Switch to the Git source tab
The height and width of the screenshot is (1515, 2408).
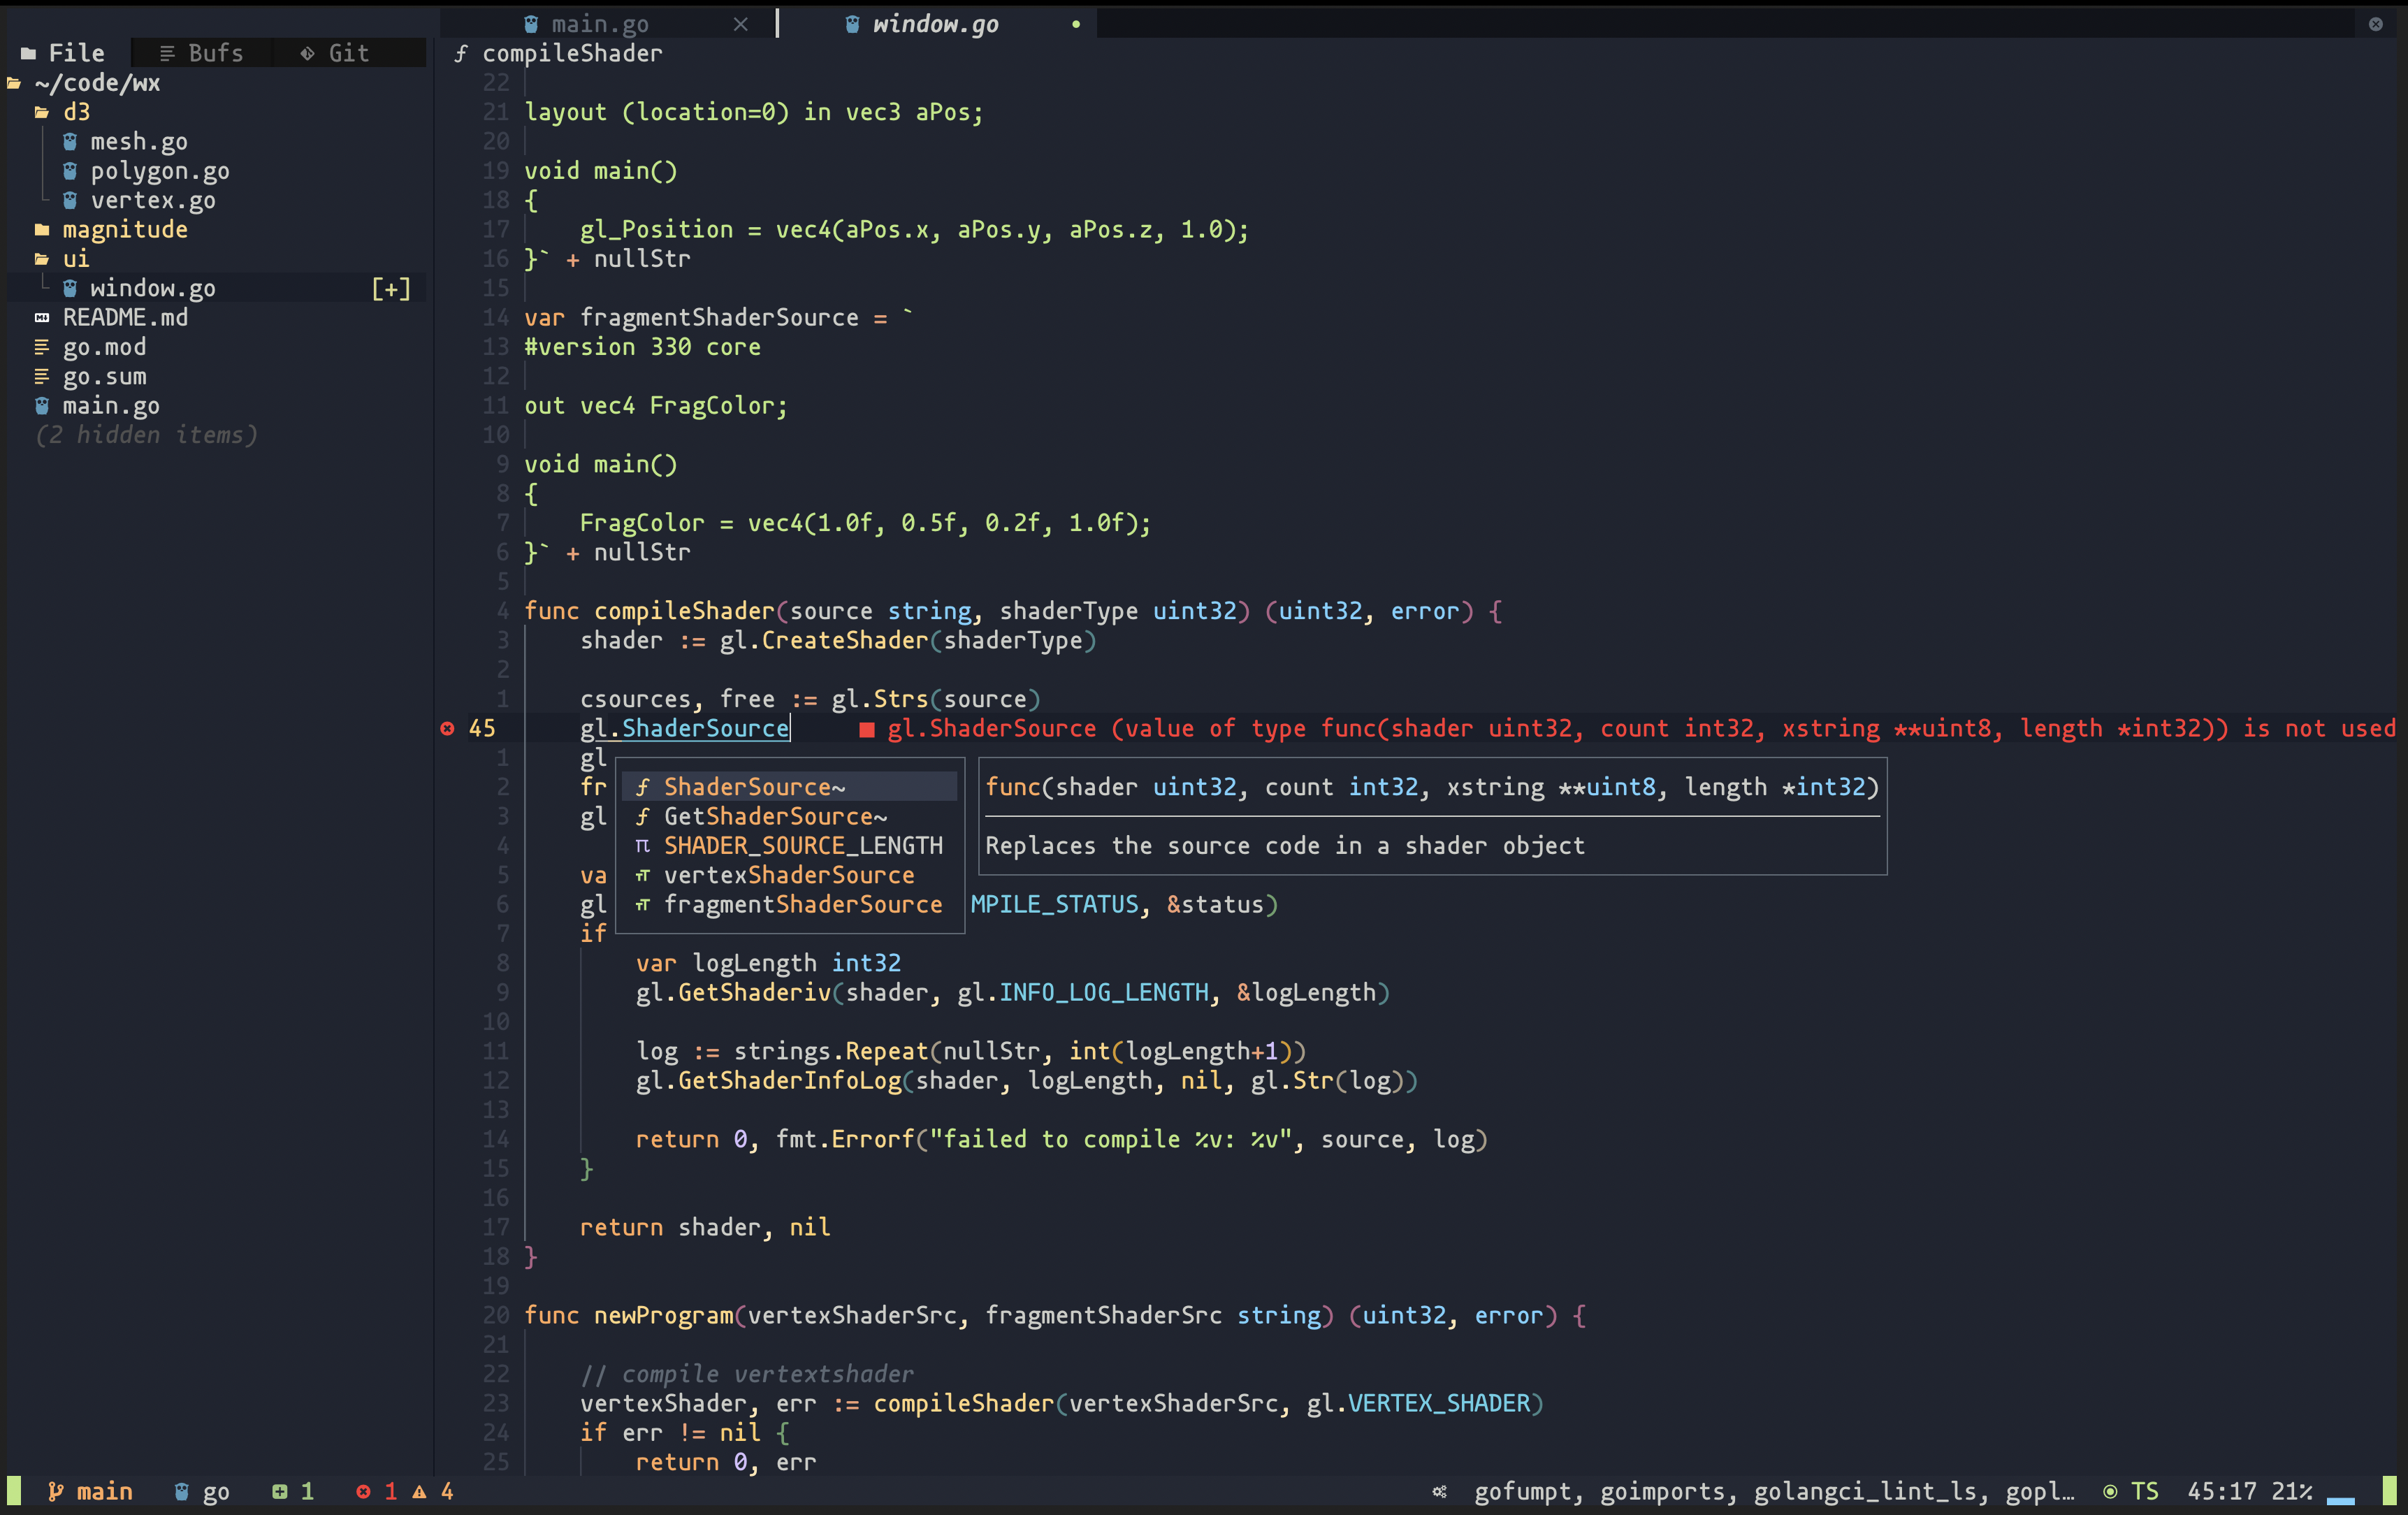[335, 53]
